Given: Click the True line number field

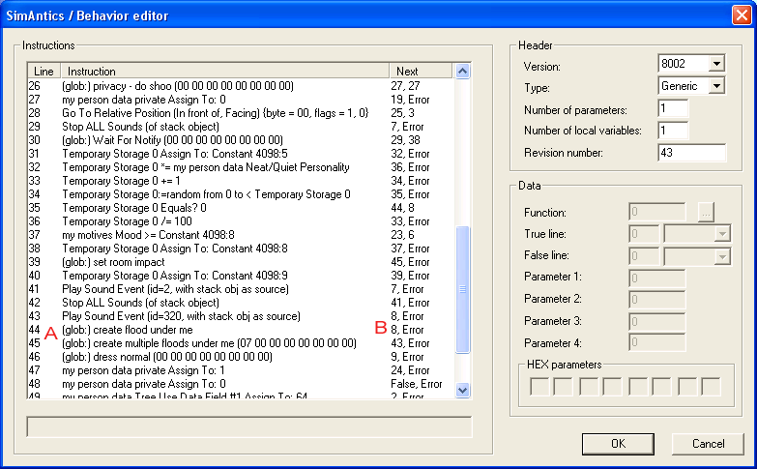Looking at the screenshot, I should 644,234.
